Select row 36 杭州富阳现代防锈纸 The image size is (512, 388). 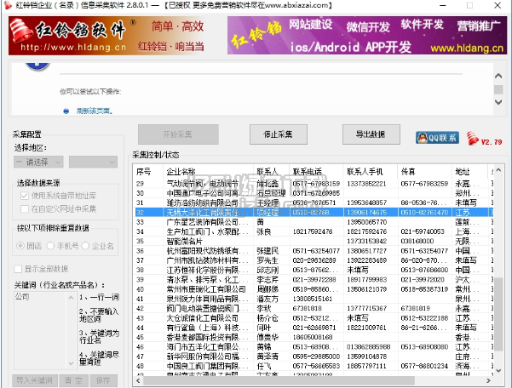click(x=314, y=251)
